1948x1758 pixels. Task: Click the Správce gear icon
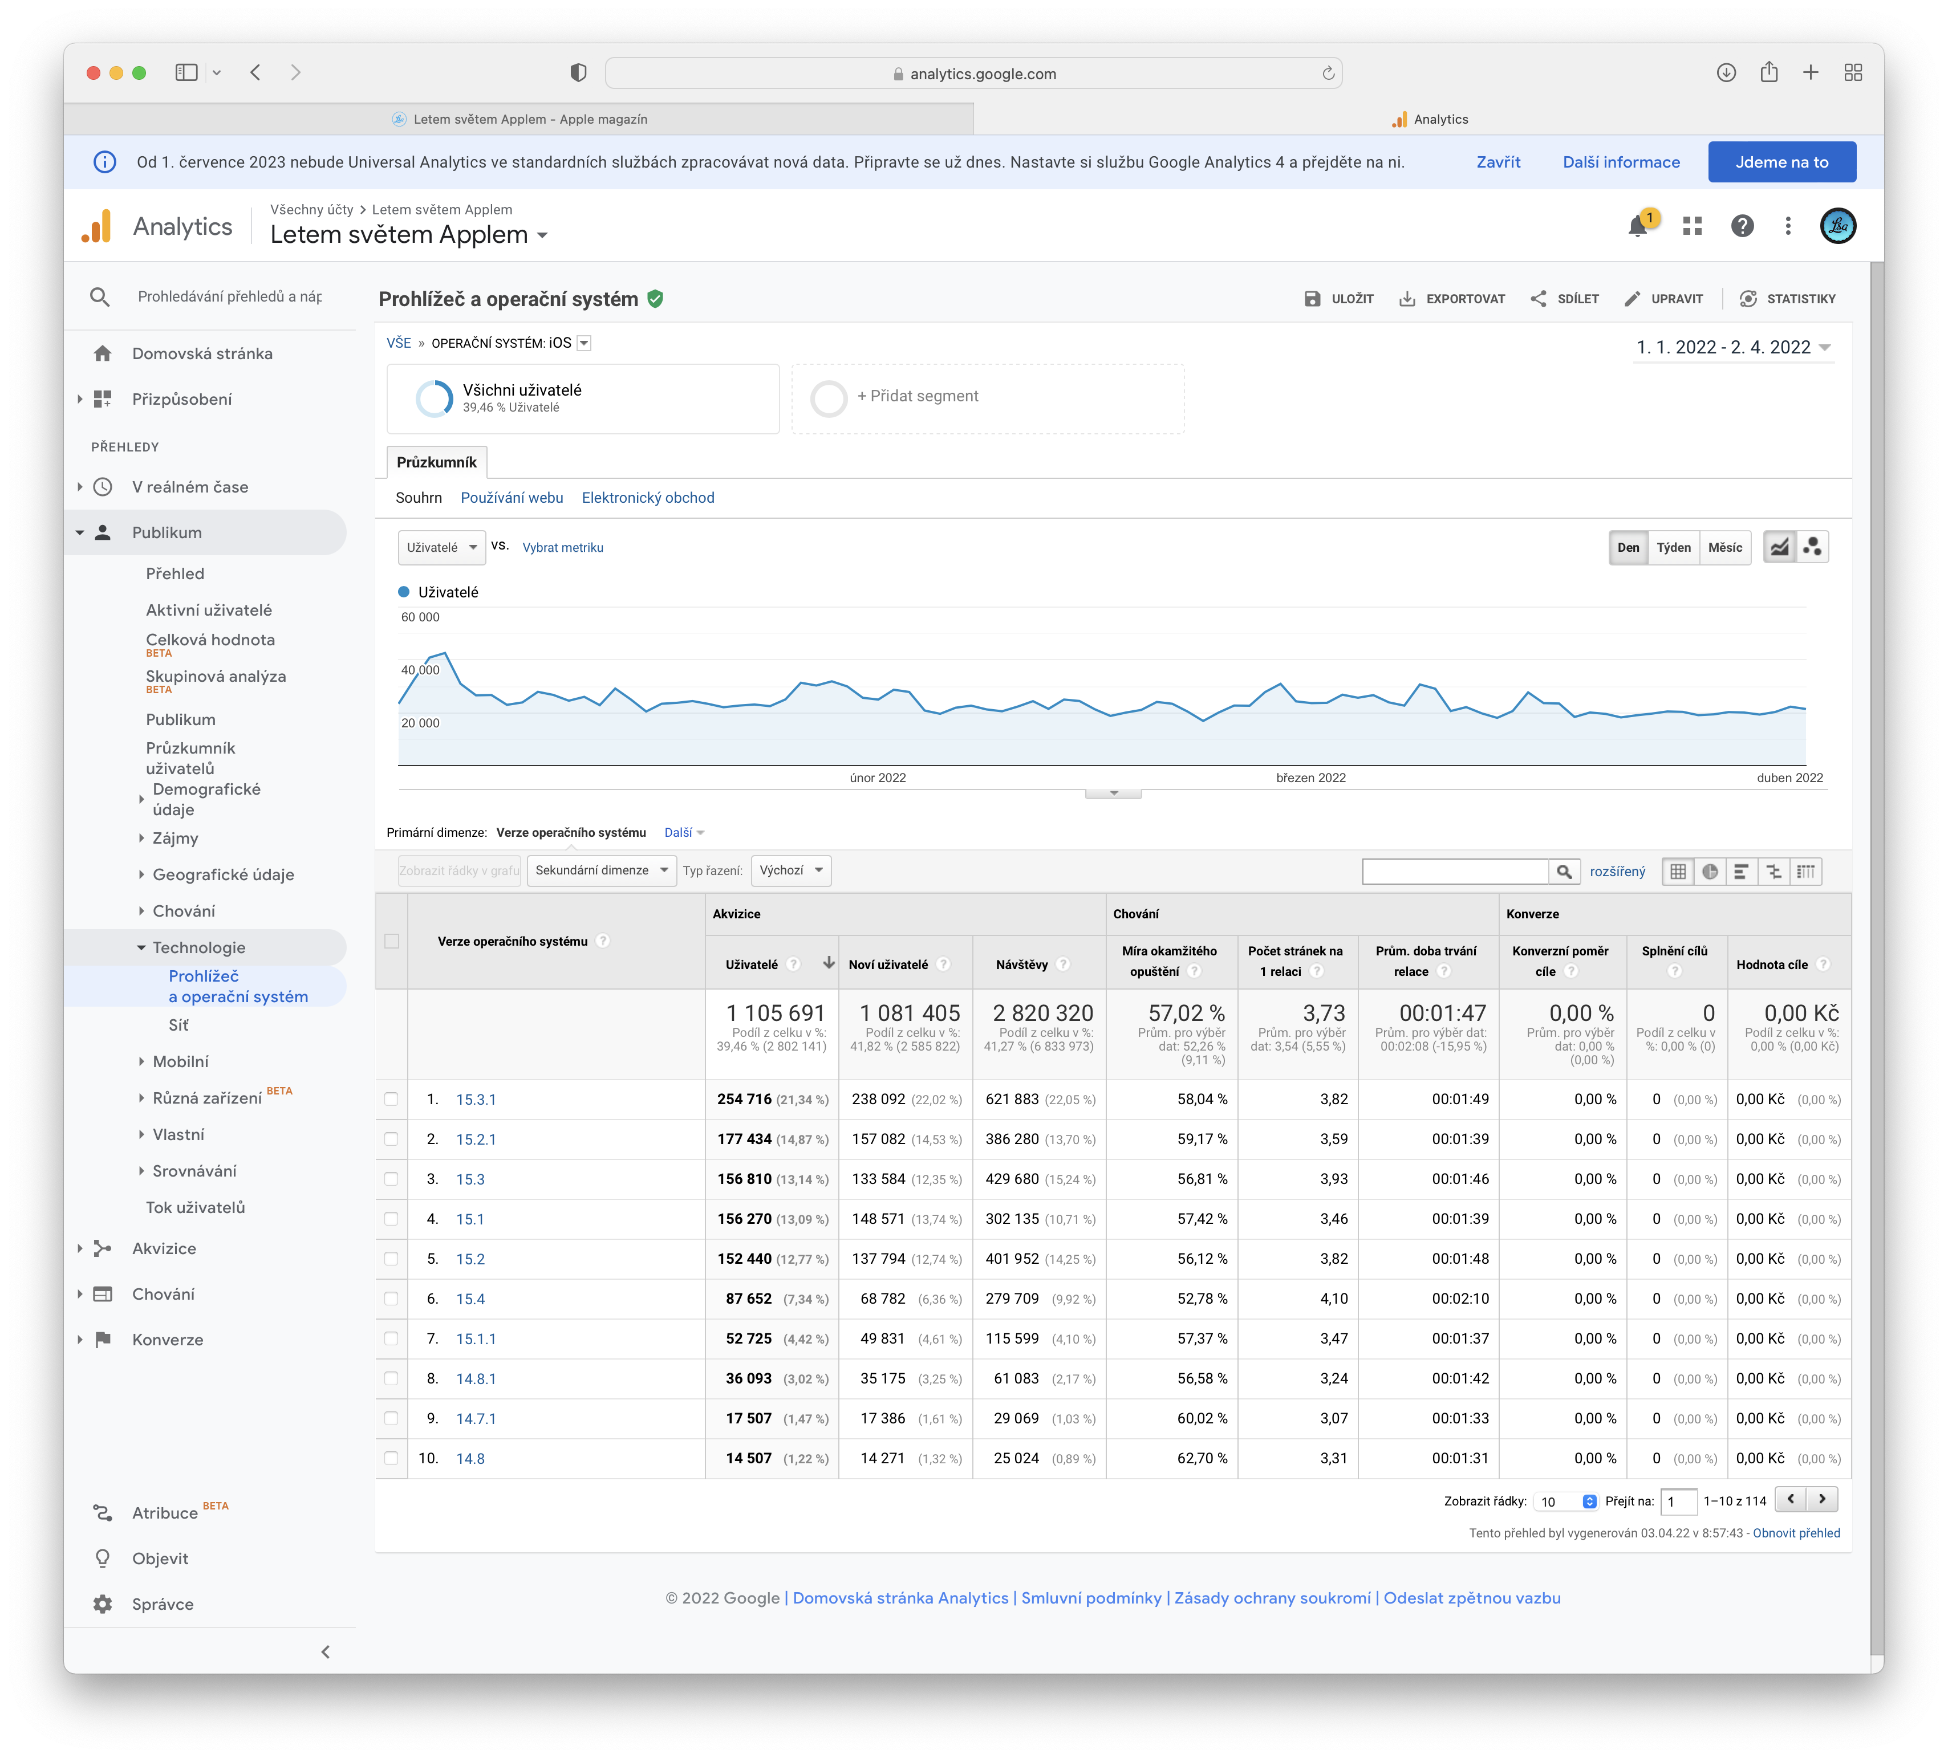(103, 1605)
